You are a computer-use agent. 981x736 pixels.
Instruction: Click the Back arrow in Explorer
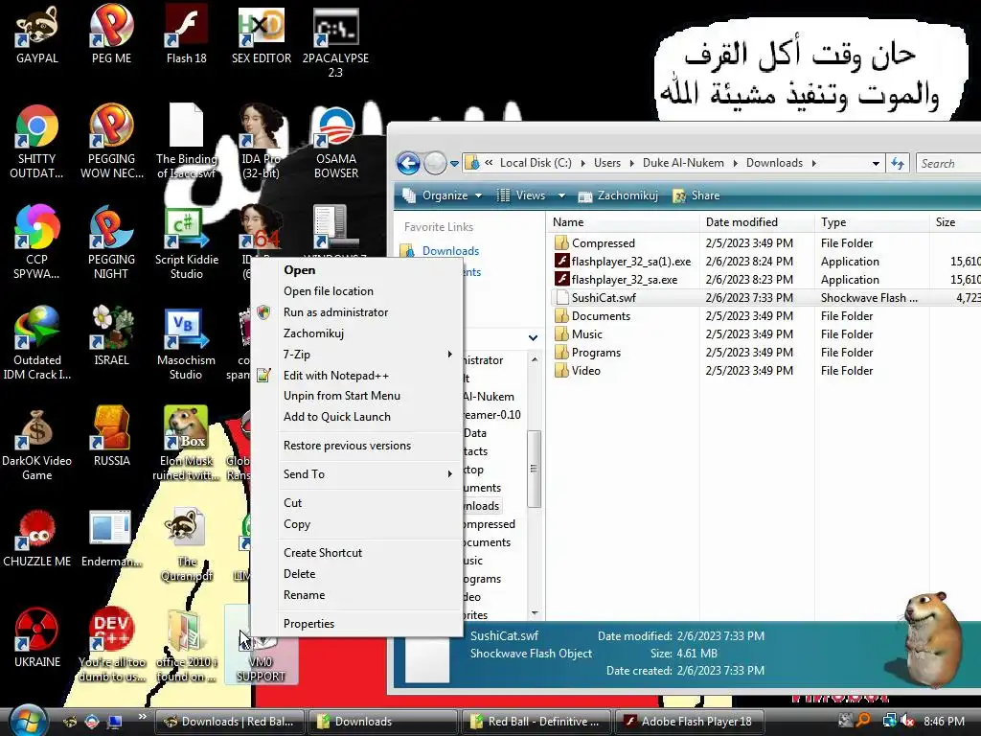pos(408,163)
